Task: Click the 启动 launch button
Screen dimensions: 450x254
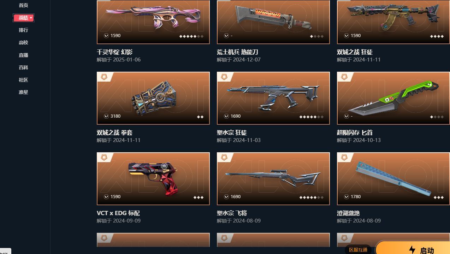Action: click(x=413, y=248)
